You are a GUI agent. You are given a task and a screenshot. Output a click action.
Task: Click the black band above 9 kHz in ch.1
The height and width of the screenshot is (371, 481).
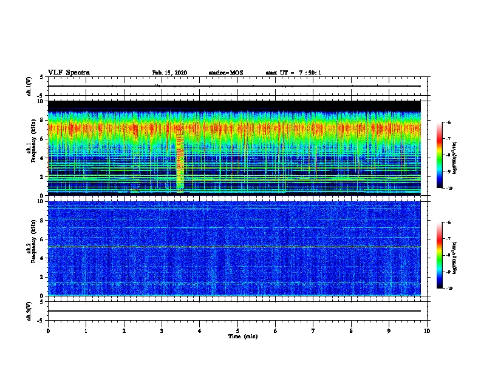pos(234,106)
